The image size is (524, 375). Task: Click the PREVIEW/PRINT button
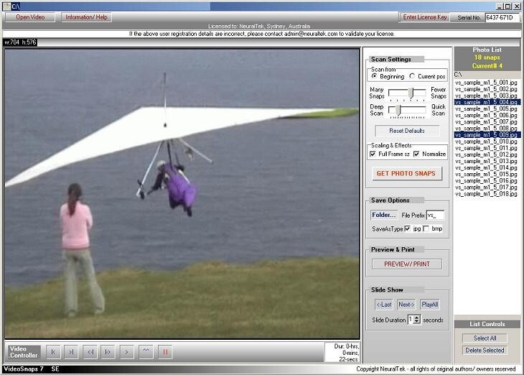click(407, 264)
